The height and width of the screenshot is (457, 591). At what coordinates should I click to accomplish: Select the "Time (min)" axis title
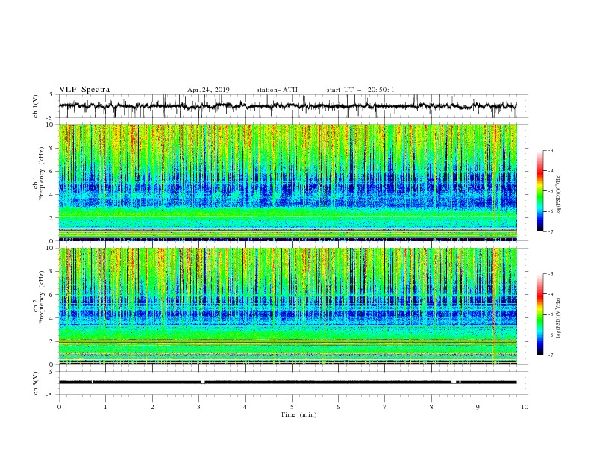(298, 414)
